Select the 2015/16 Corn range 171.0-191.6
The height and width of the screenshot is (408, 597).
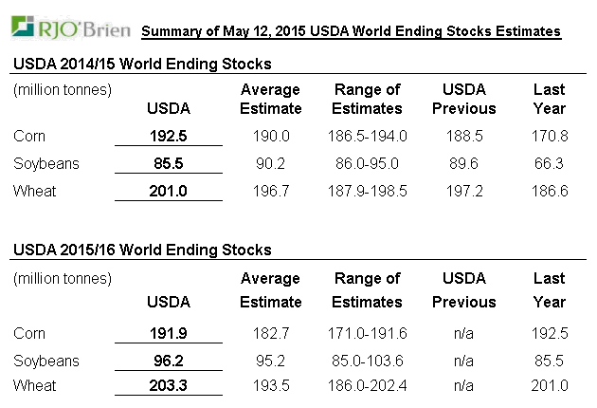tap(368, 334)
